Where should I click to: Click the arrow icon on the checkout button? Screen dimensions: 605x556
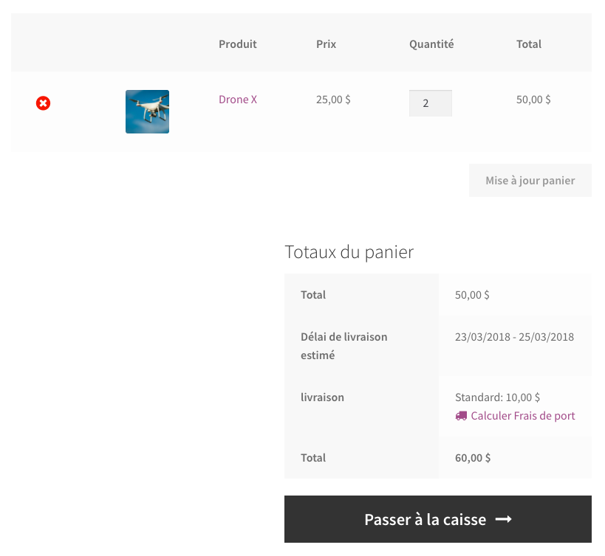point(503,520)
